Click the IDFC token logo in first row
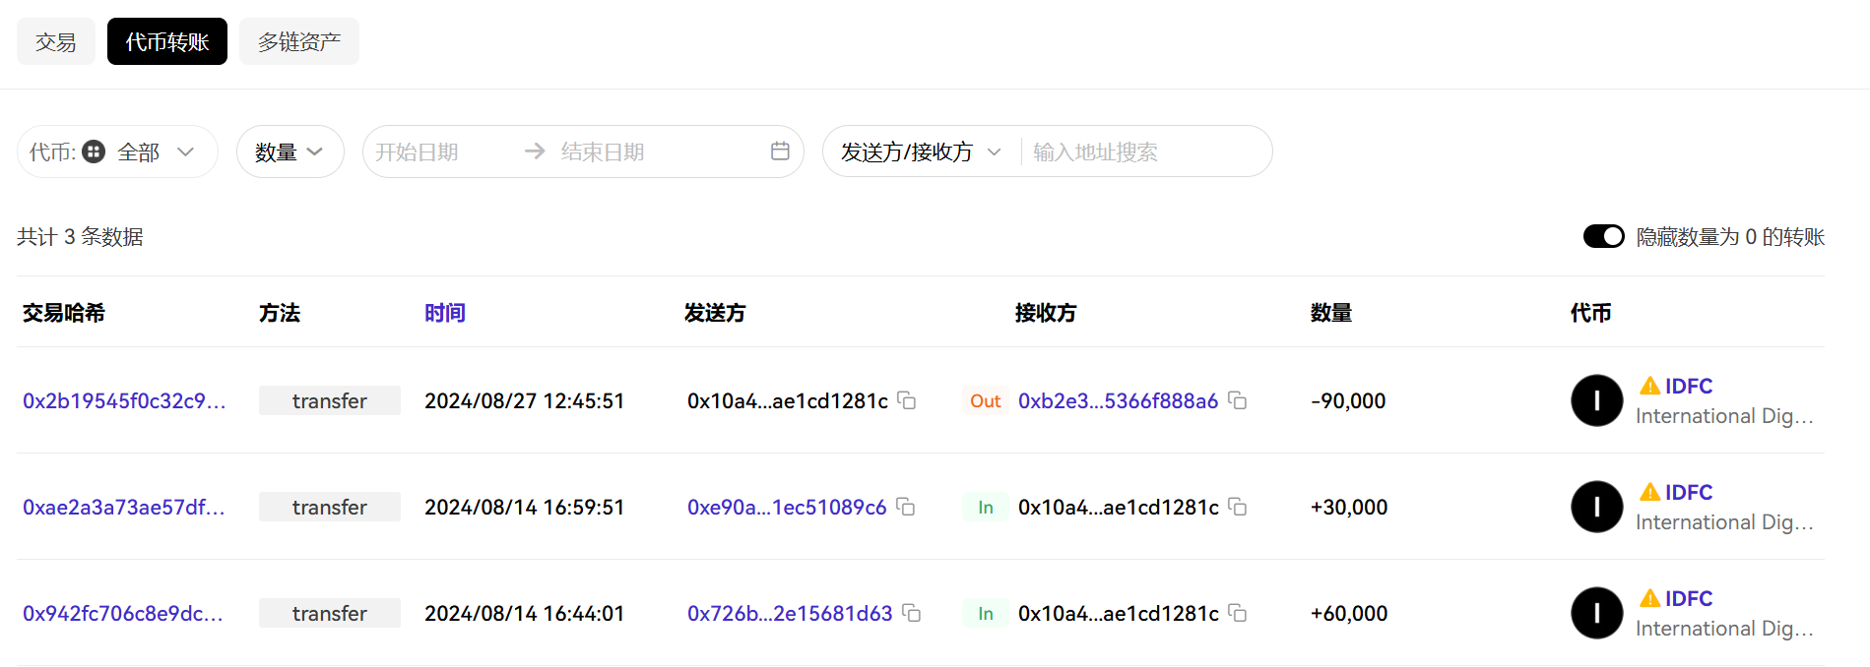 (1596, 400)
